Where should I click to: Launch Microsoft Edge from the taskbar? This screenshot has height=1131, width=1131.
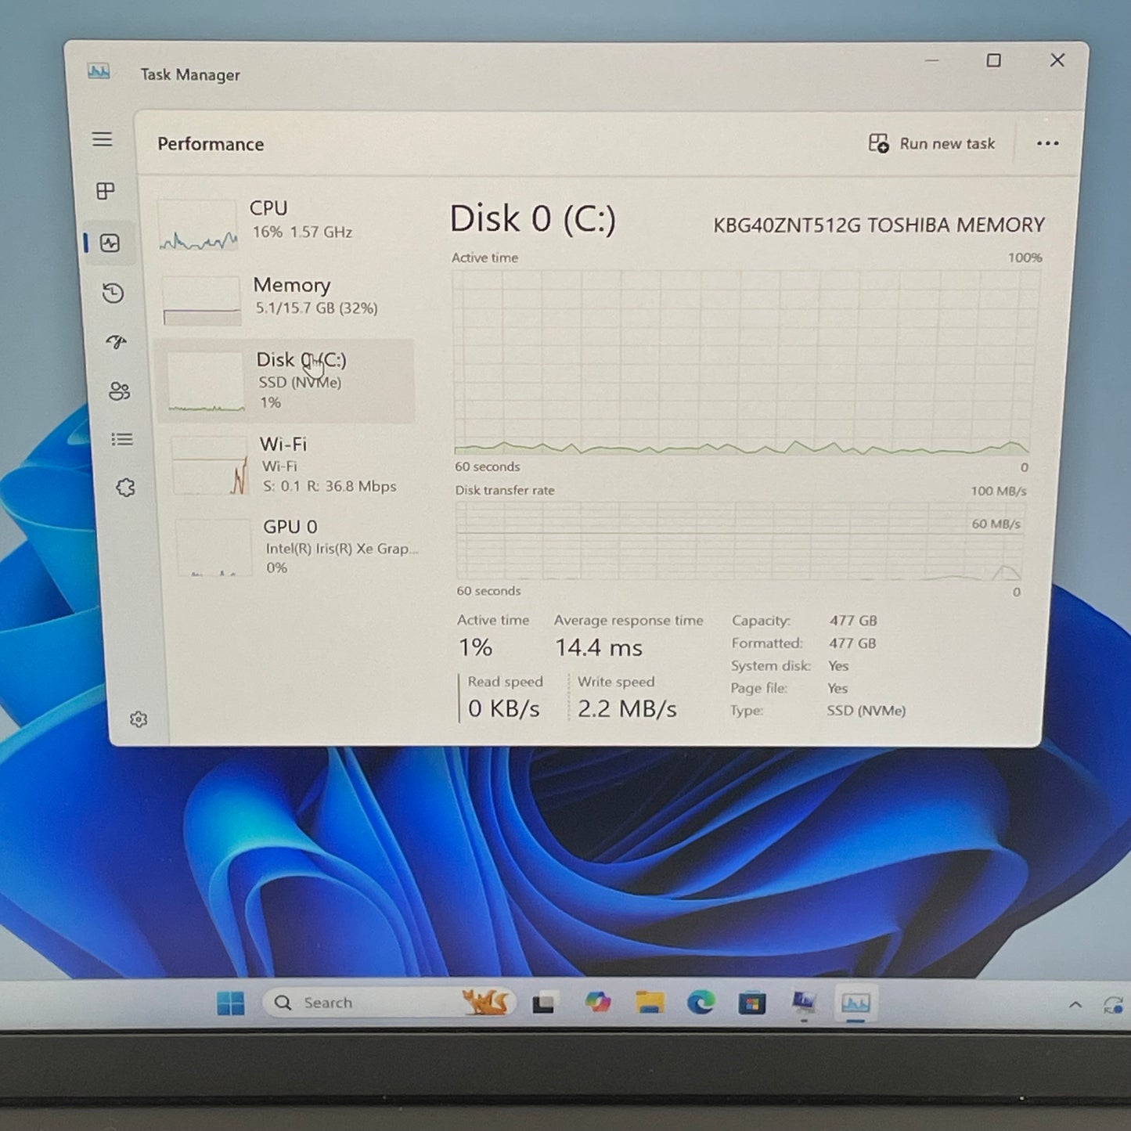(x=701, y=1003)
